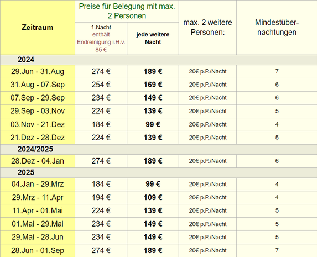The height and width of the screenshot is (258, 318).
Task: Select "149 €" in the 29.Mai - 28.Jun row
Action: tap(153, 237)
